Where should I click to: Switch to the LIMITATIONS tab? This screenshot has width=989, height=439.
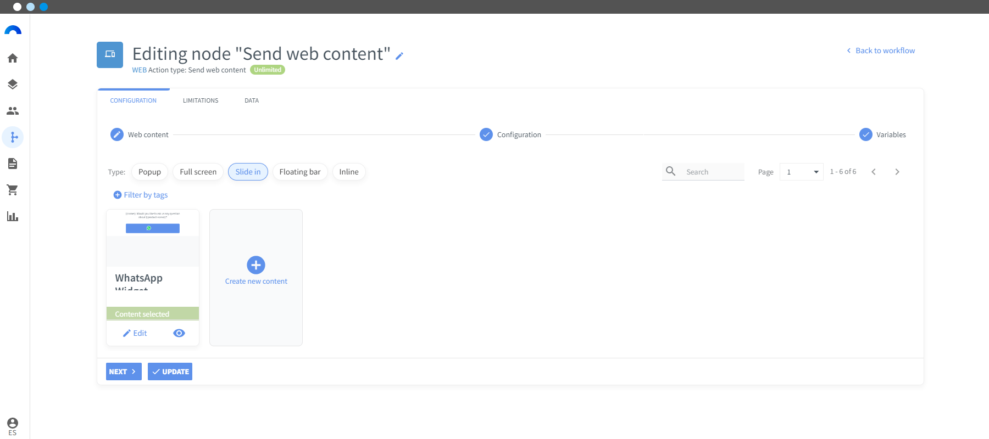point(201,100)
